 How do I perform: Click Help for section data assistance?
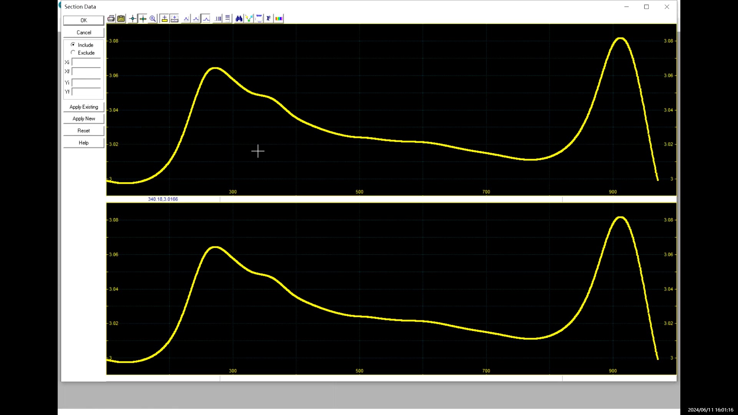pyautogui.click(x=84, y=143)
